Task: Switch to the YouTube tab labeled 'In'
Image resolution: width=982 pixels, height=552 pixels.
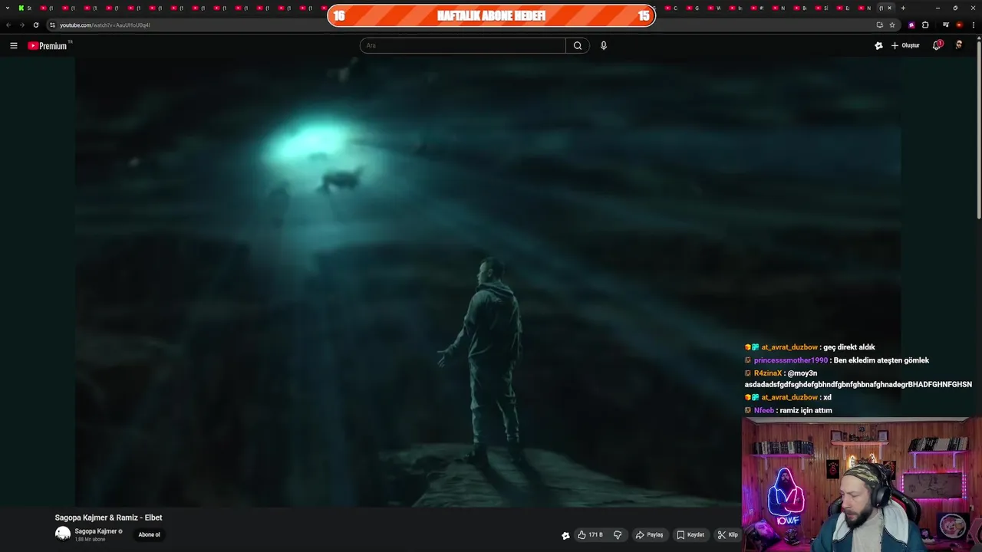Action: point(736,8)
